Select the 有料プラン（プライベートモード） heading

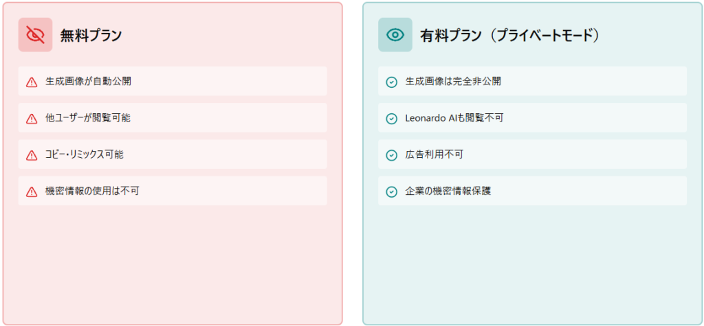[x=510, y=36]
